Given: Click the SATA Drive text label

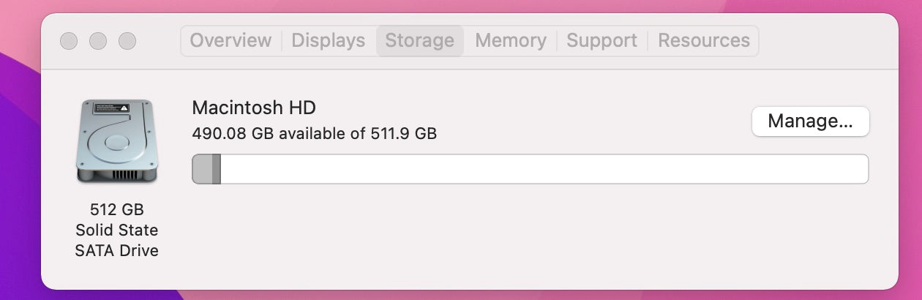Looking at the screenshot, I should point(117,250).
